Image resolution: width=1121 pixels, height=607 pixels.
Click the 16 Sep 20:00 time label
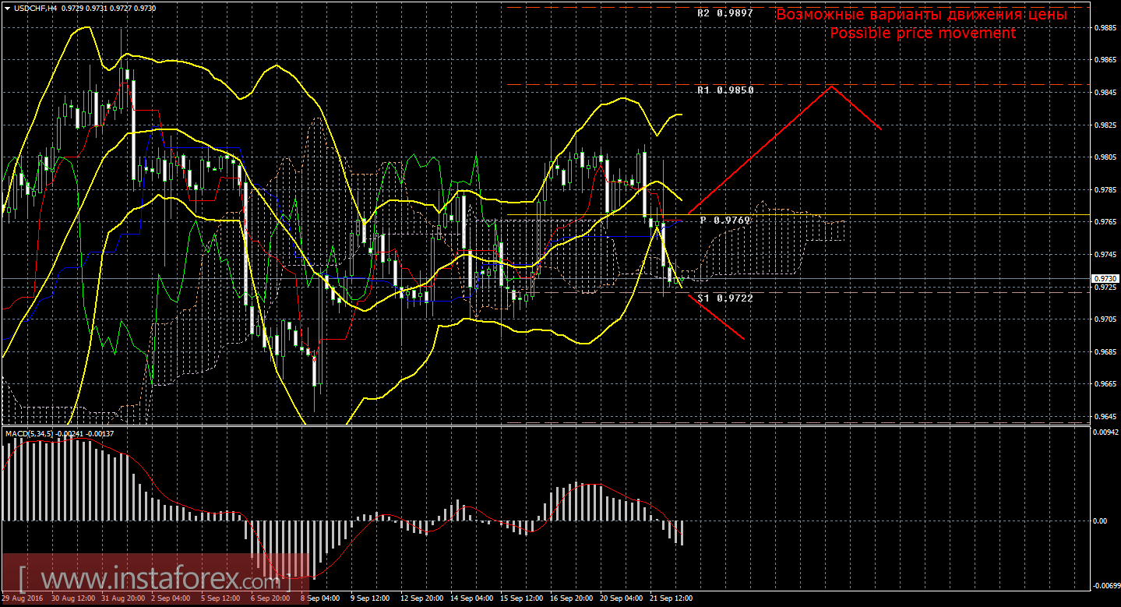[571, 599]
